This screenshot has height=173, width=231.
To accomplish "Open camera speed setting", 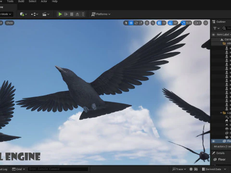I will coord(197,23).
